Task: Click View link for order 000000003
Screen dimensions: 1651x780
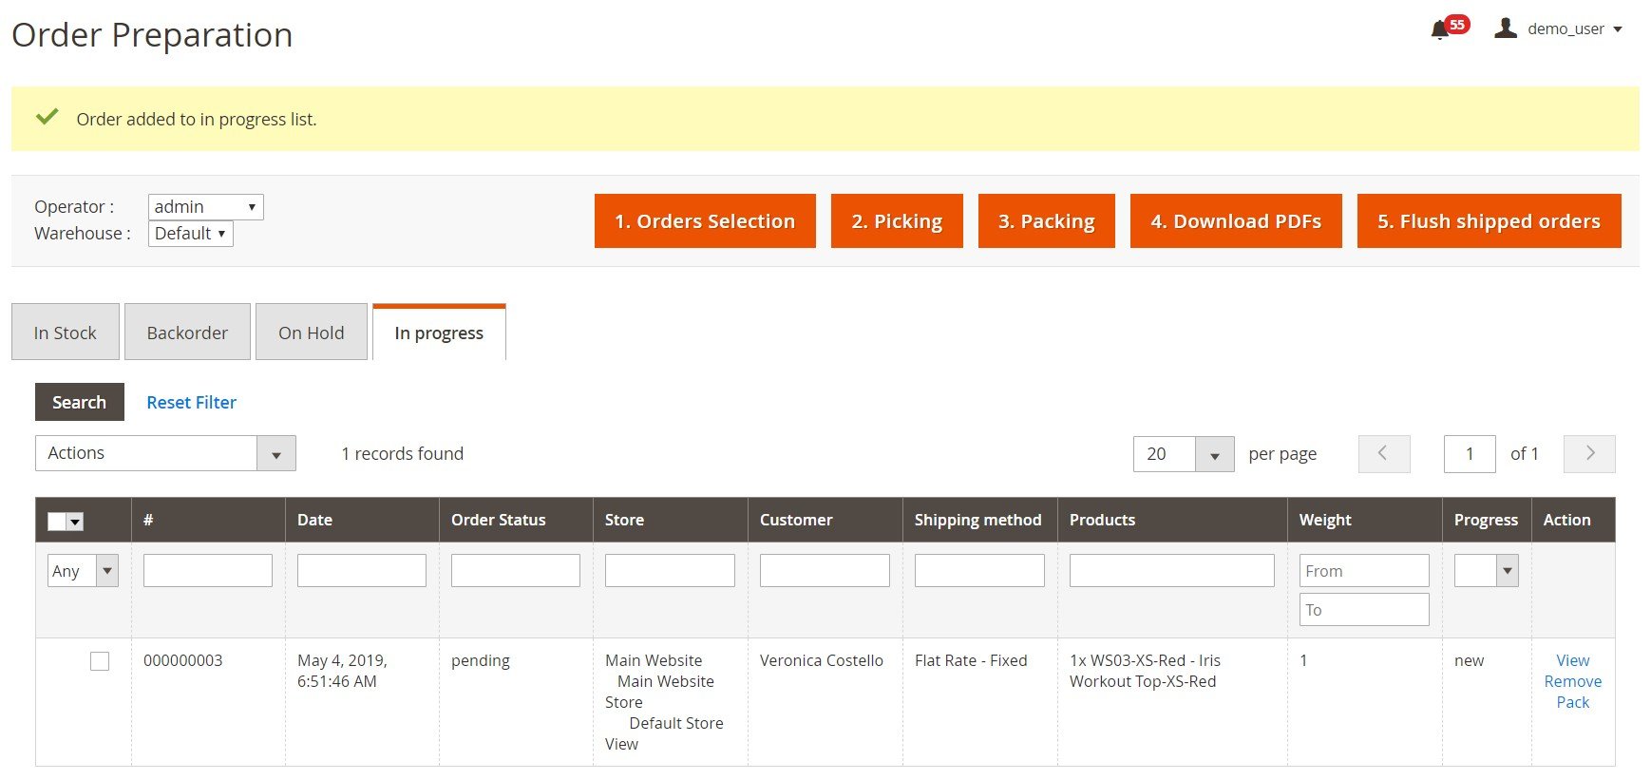Action: click(1572, 660)
